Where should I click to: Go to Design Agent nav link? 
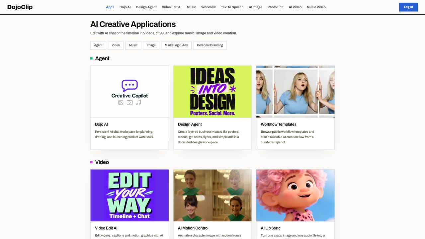coord(146,7)
